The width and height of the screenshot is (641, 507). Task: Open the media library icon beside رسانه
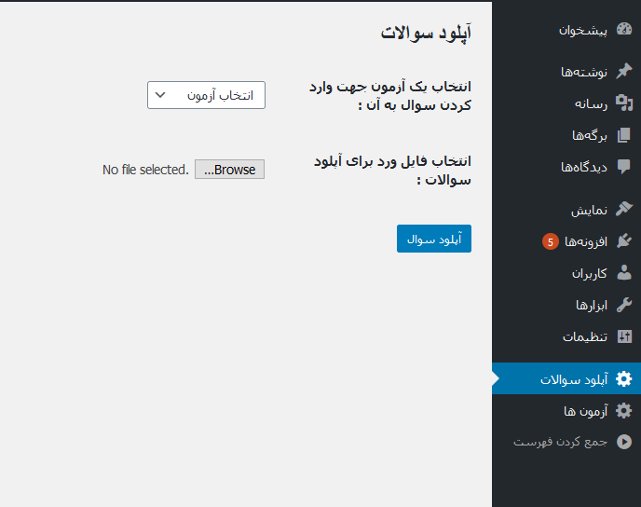pyautogui.click(x=624, y=103)
